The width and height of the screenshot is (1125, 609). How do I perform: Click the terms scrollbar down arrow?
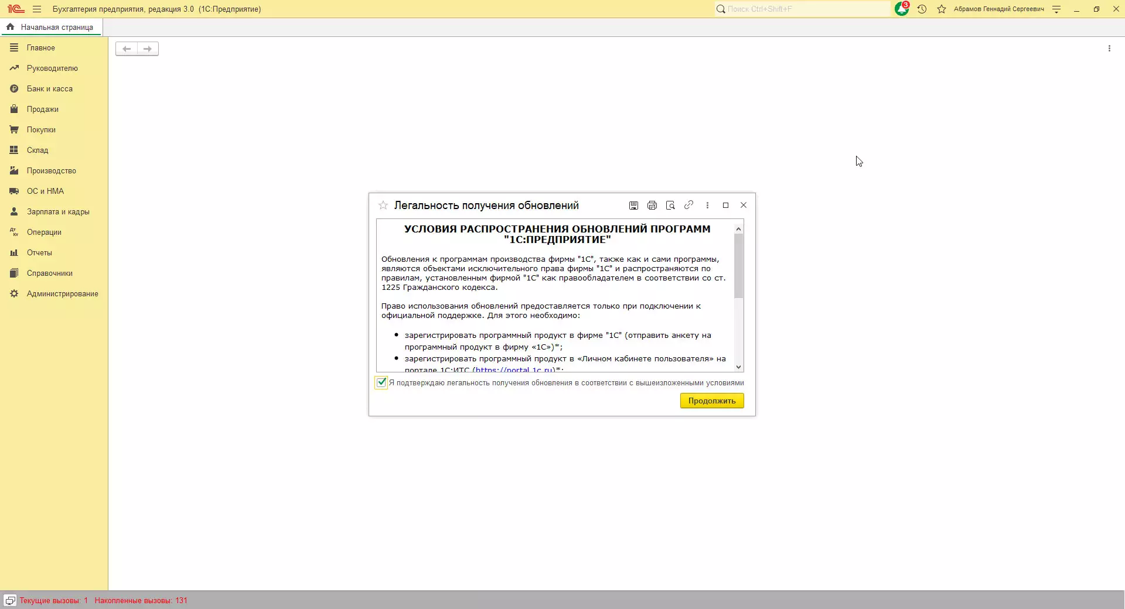pos(738,367)
